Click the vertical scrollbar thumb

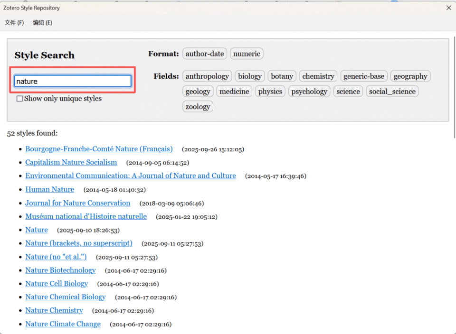454,87
